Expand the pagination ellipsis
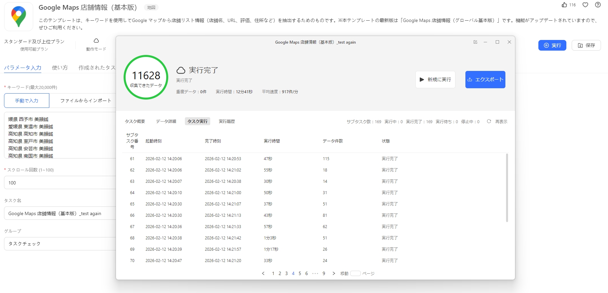The width and height of the screenshot is (608, 293). (x=315, y=273)
